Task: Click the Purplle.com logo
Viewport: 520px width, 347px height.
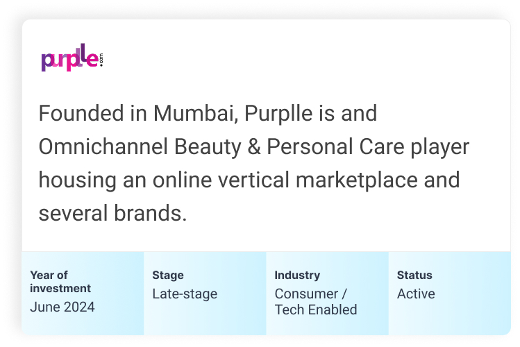Action: point(72,58)
